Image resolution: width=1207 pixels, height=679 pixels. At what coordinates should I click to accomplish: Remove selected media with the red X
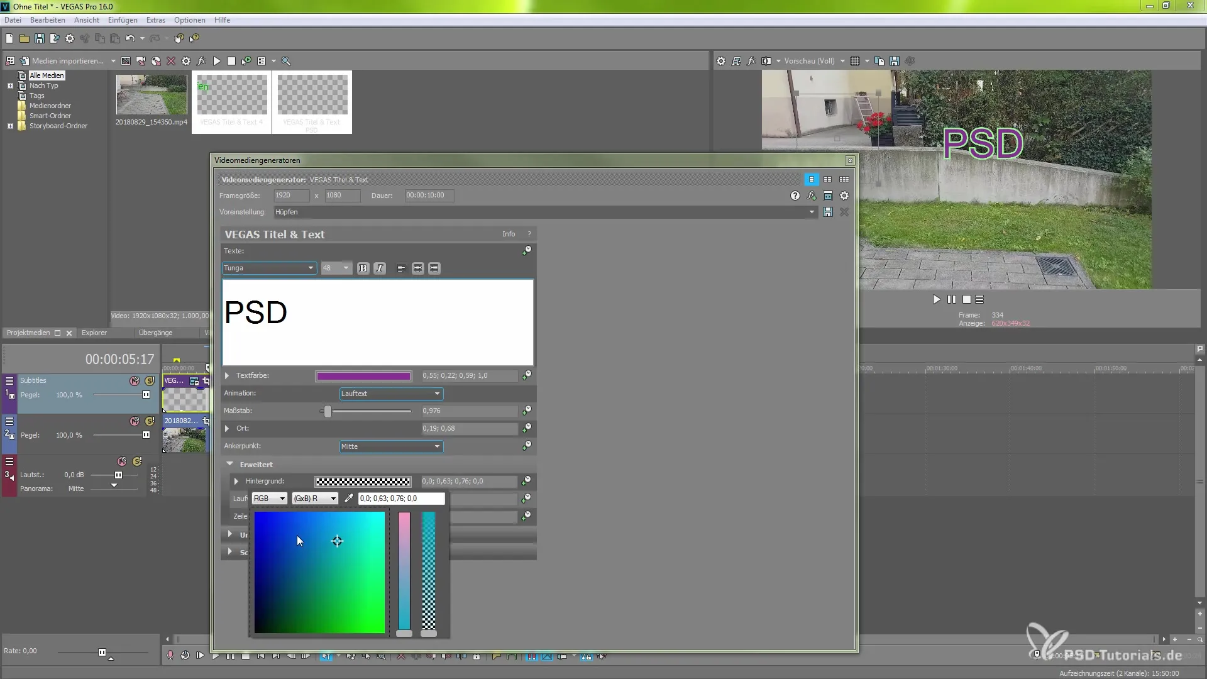pos(171,61)
